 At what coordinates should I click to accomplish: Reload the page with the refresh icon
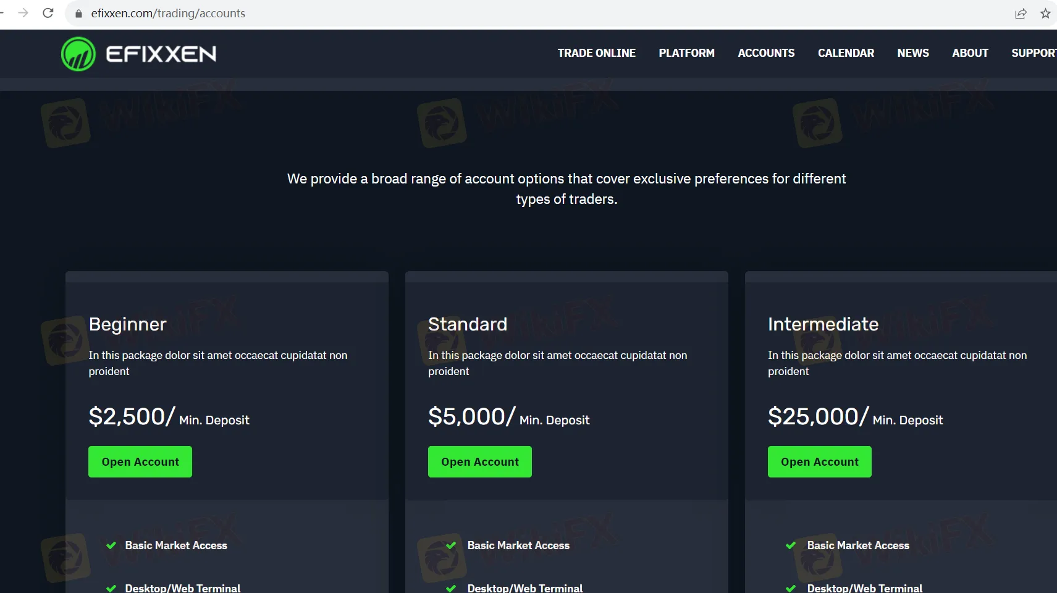48,13
